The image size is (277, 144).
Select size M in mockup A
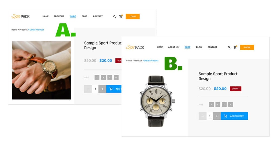point(103,77)
